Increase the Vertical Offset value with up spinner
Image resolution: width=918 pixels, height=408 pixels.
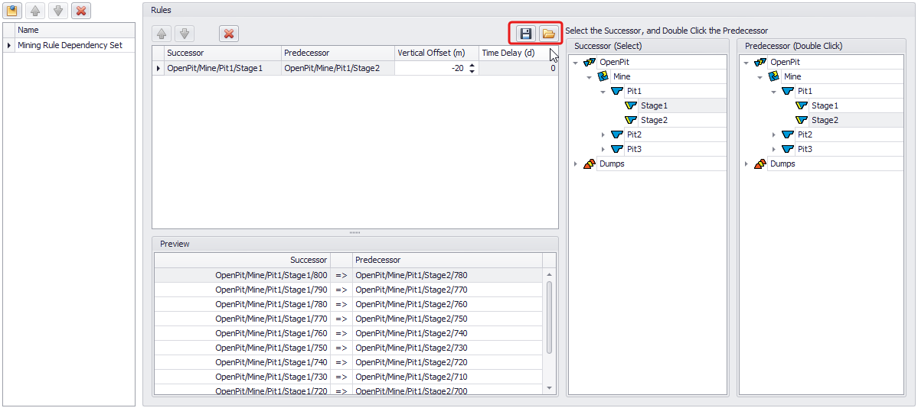472,65
